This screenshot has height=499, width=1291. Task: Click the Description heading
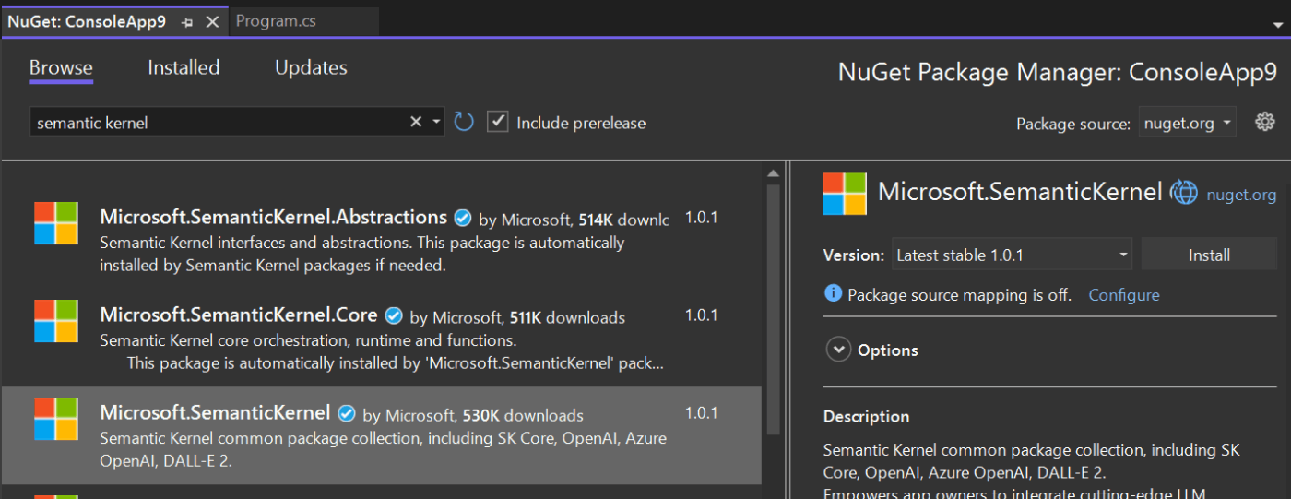866,417
